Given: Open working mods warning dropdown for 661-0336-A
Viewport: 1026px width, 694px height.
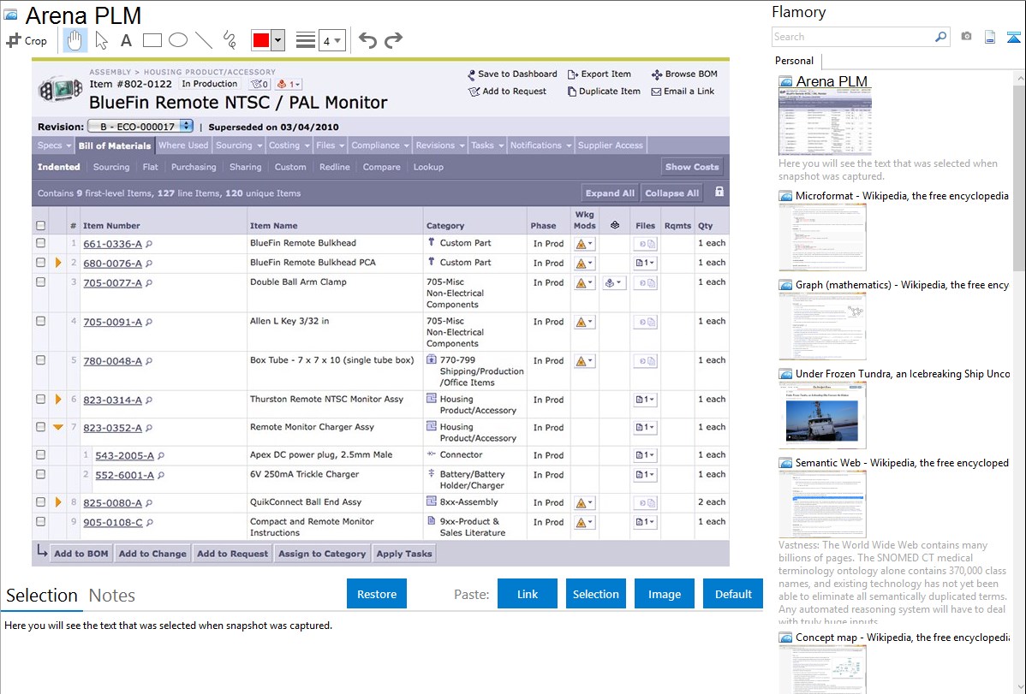Looking at the screenshot, I should pyautogui.click(x=584, y=243).
